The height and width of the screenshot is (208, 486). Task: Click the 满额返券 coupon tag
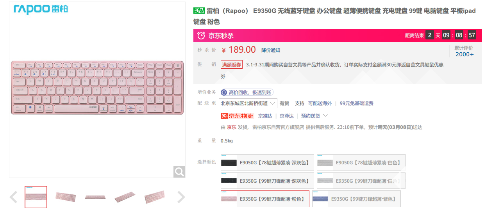pos(232,64)
